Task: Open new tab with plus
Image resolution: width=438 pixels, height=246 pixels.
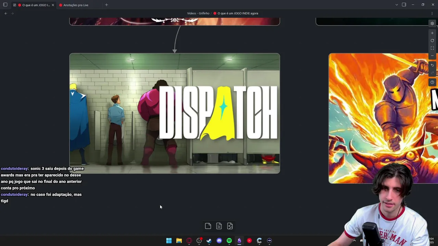Action: point(106,5)
